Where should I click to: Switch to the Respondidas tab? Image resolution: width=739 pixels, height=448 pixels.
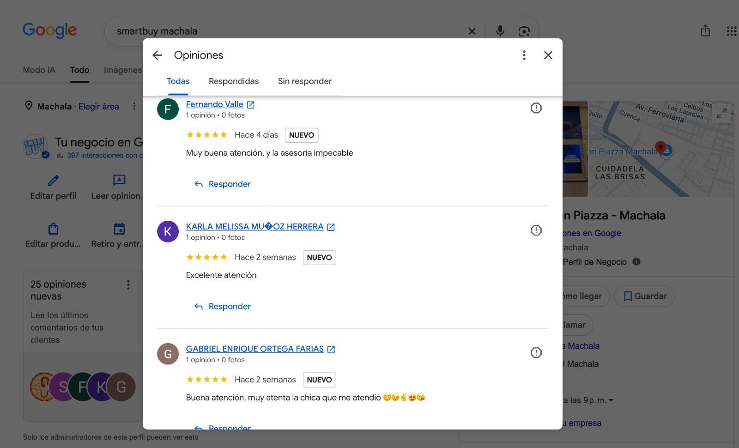234,81
